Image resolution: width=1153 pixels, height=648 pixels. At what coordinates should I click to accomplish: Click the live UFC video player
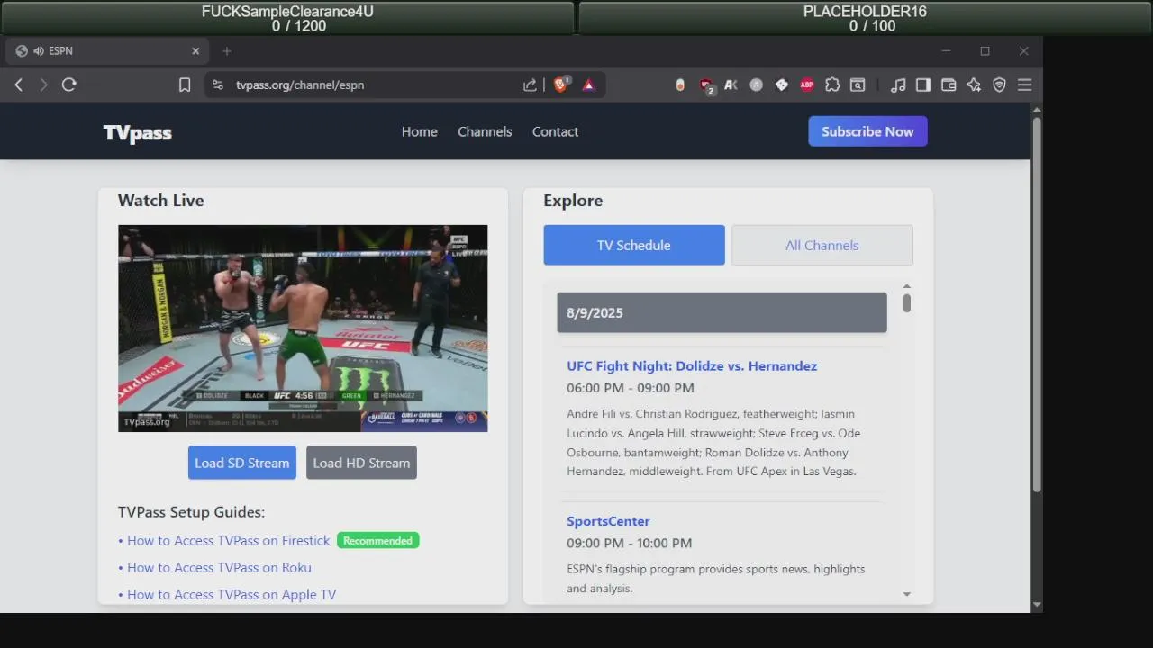(303, 328)
